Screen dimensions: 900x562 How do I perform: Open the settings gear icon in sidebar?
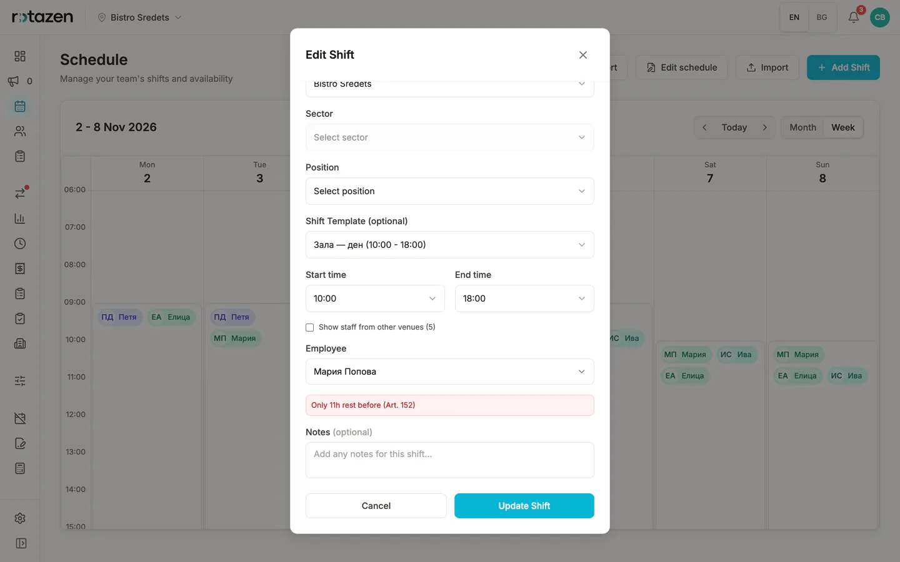pyautogui.click(x=20, y=518)
